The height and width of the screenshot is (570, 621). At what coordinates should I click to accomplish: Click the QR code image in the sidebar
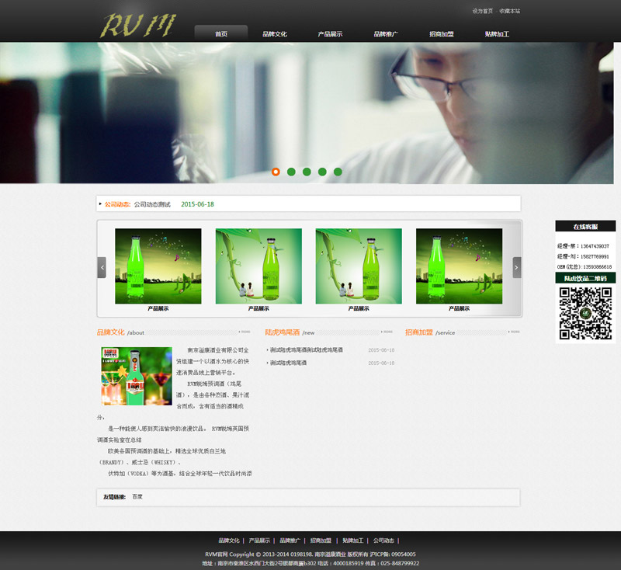click(585, 313)
